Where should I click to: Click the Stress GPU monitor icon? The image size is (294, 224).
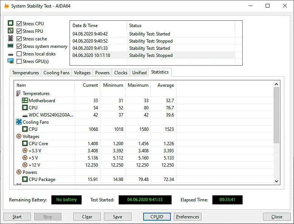point(11,61)
